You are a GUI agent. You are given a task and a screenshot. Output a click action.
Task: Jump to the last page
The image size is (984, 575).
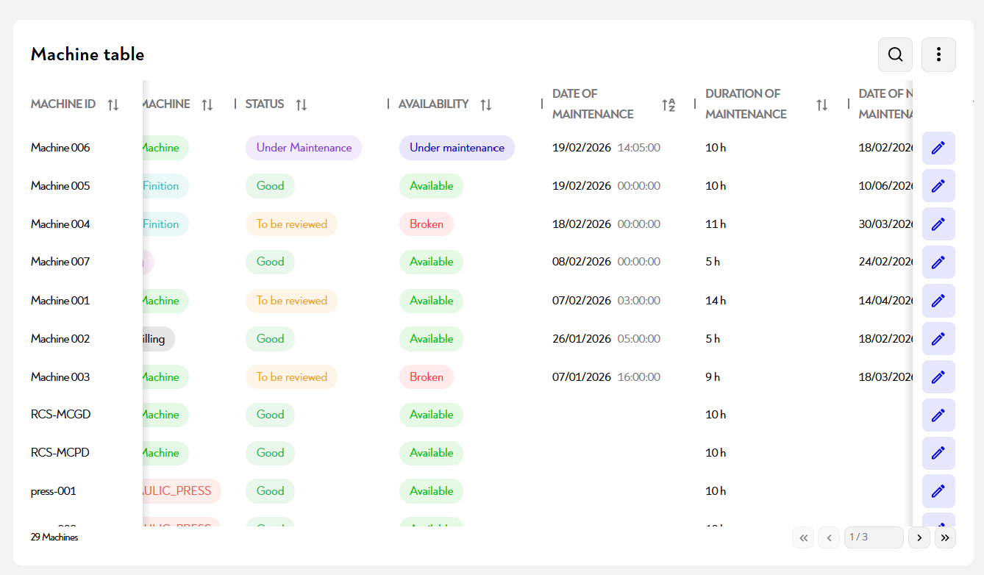pyautogui.click(x=945, y=537)
